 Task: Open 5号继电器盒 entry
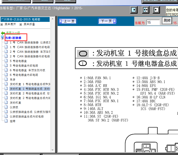pyautogui.click(x=18, y=61)
